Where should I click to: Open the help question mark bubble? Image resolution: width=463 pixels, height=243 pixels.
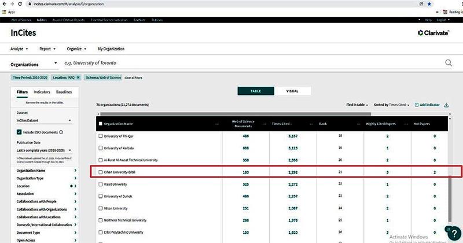[454, 233]
